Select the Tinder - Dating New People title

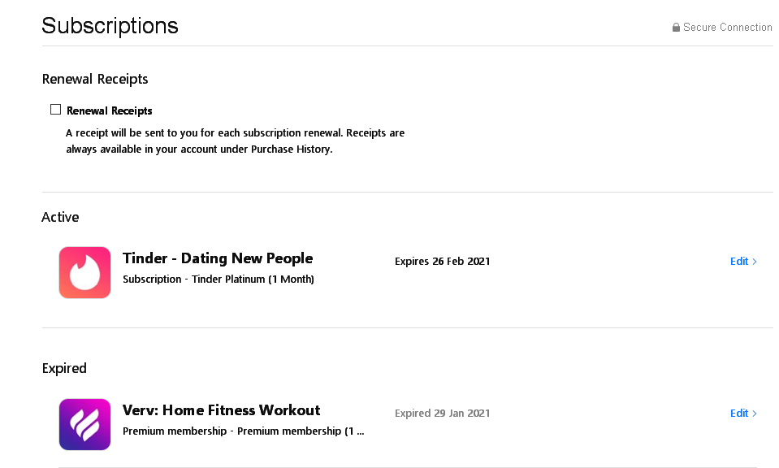pyautogui.click(x=217, y=258)
